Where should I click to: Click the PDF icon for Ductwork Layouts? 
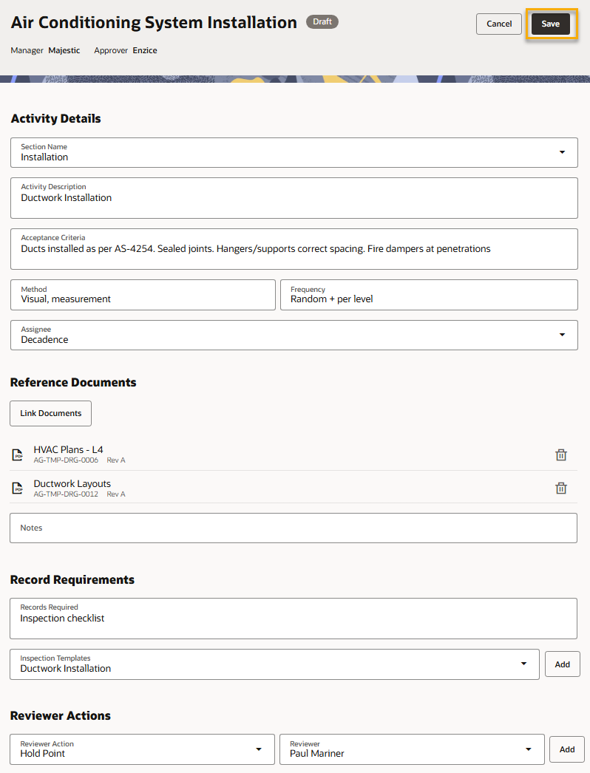point(18,488)
